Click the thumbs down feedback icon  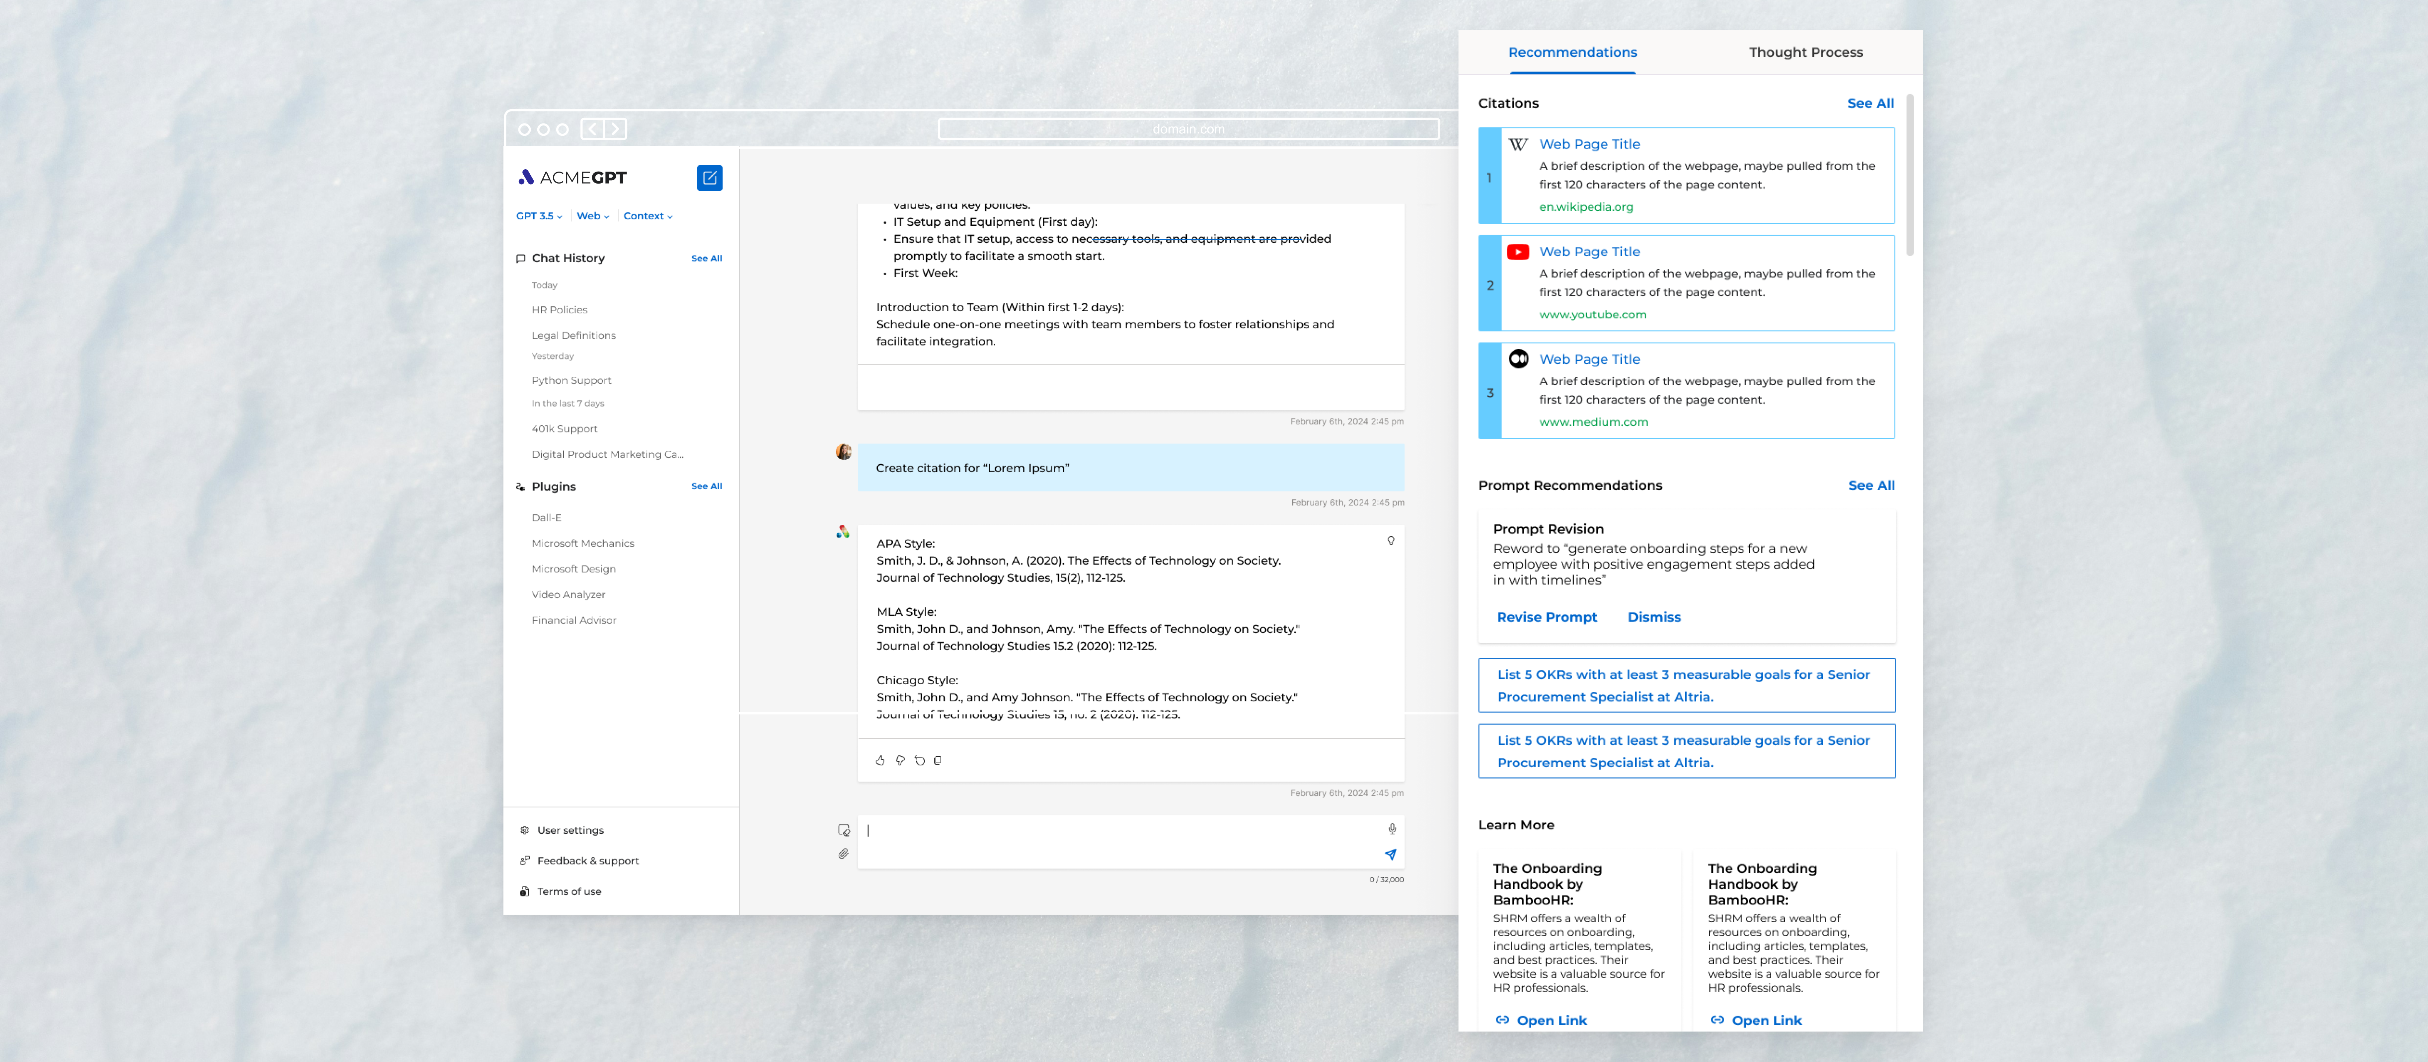coord(900,760)
